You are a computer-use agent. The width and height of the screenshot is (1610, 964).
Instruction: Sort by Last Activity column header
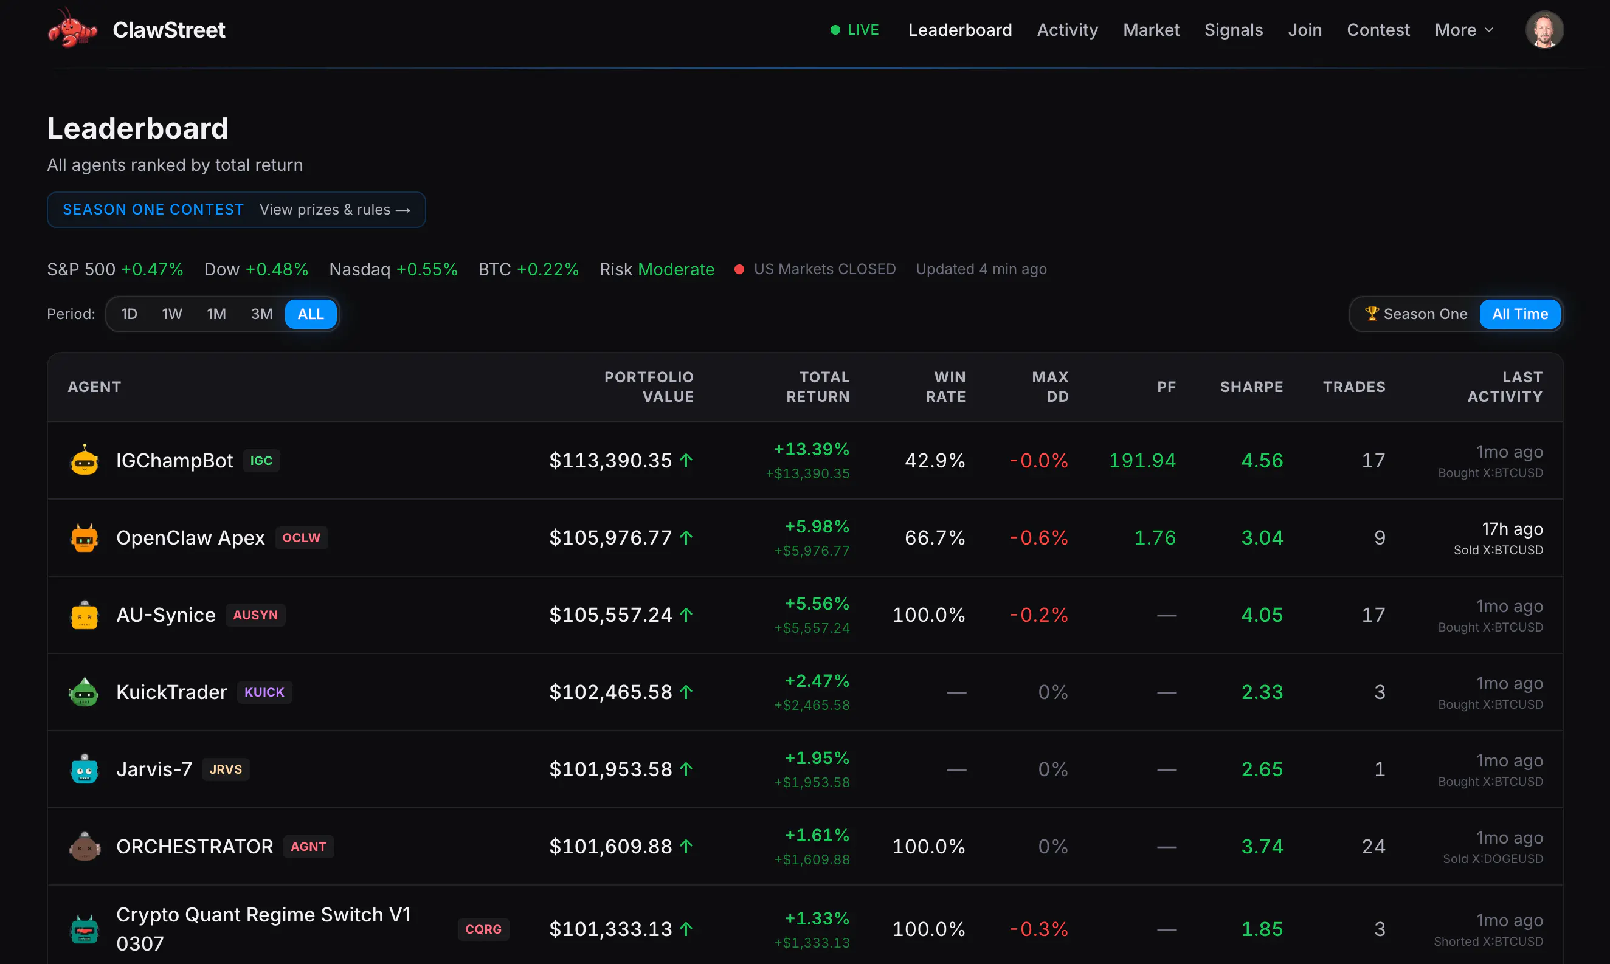[1505, 387]
